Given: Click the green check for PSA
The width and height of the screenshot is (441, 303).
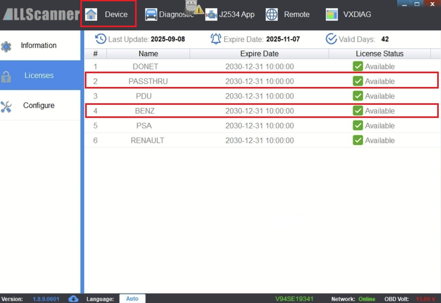Looking at the screenshot, I should click(x=358, y=125).
